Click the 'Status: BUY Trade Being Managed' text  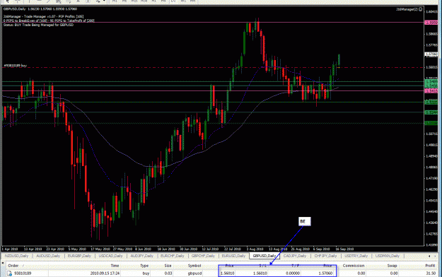coord(38,25)
